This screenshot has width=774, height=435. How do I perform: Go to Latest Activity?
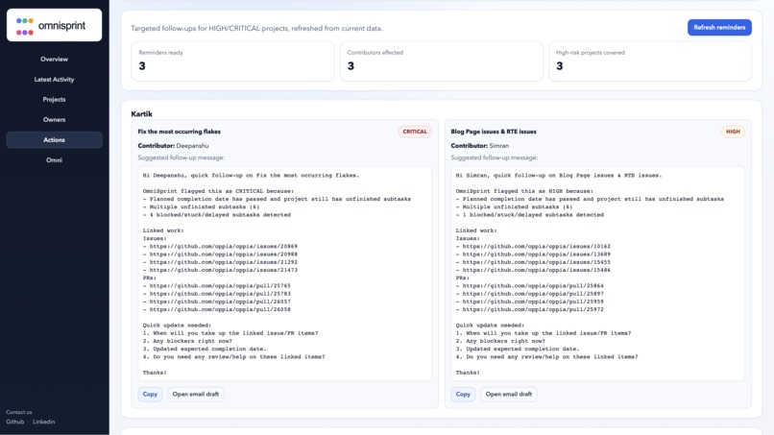pos(55,80)
